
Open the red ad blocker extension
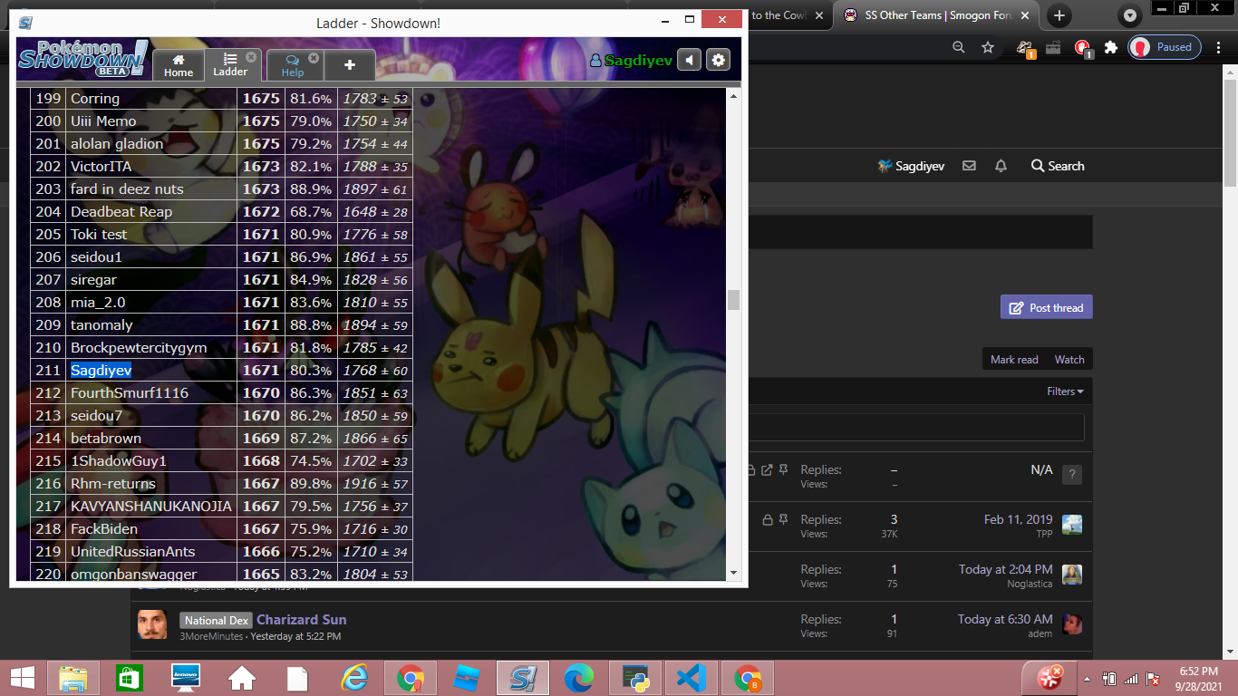(1082, 48)
